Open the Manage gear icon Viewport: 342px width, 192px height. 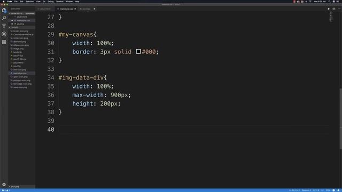[4, 185]
